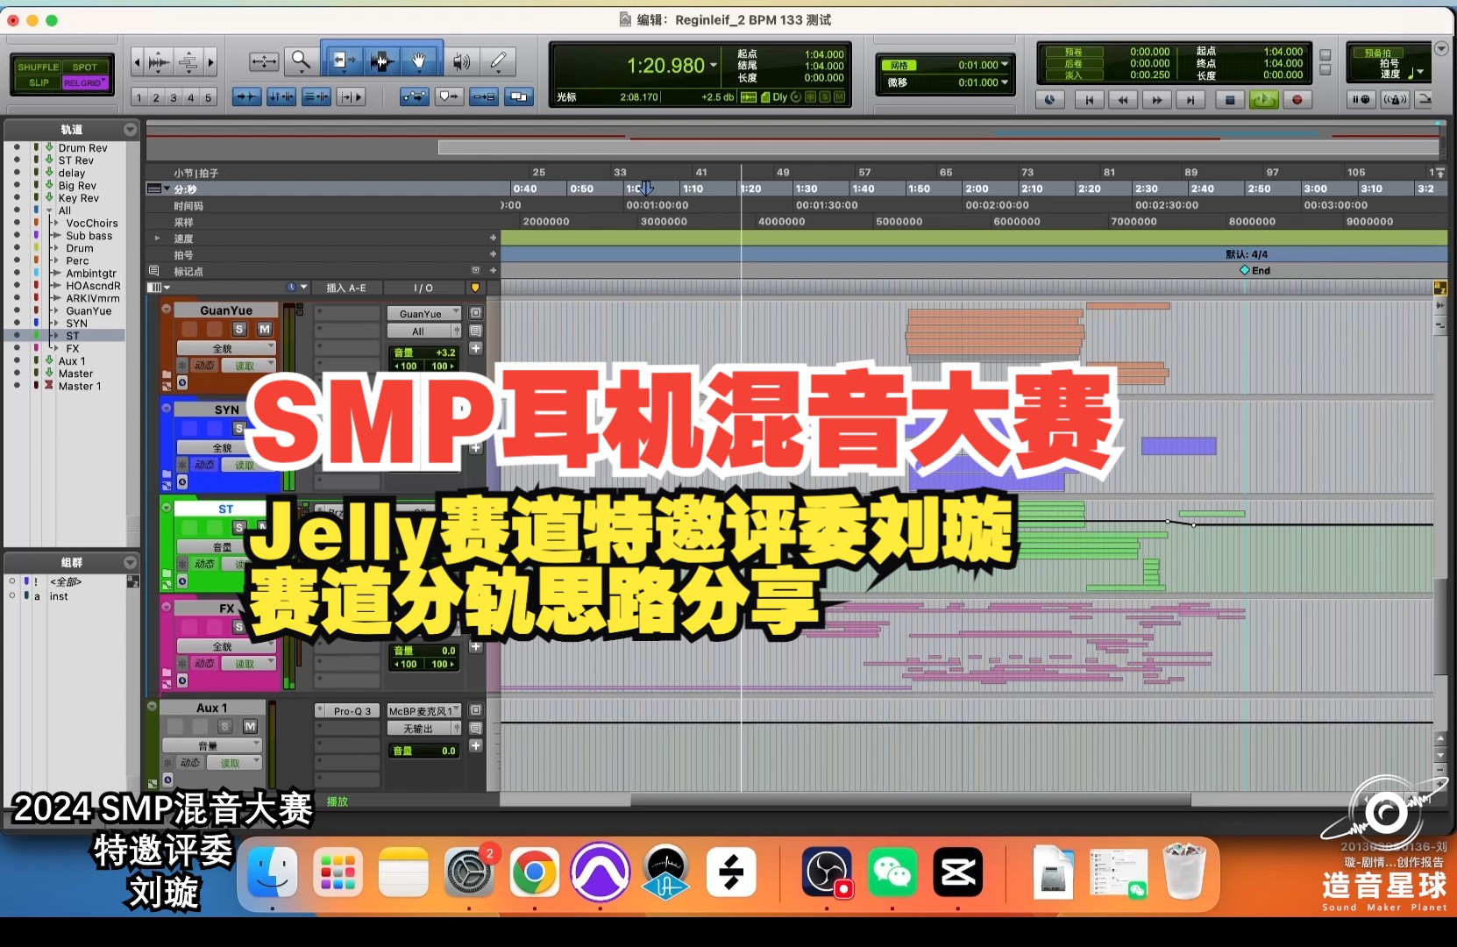Open GuanYue automation mode 读取 dropdown
The image size is (1457, 947).
tap(250, 365)
